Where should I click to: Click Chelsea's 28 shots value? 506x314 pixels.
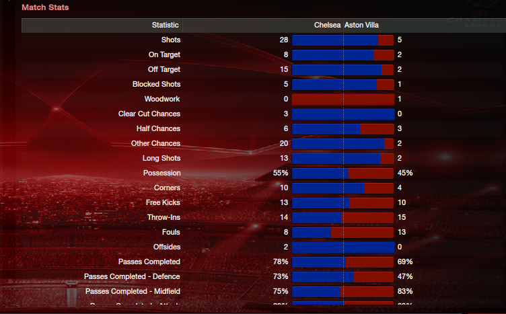(x=284, y=40)
